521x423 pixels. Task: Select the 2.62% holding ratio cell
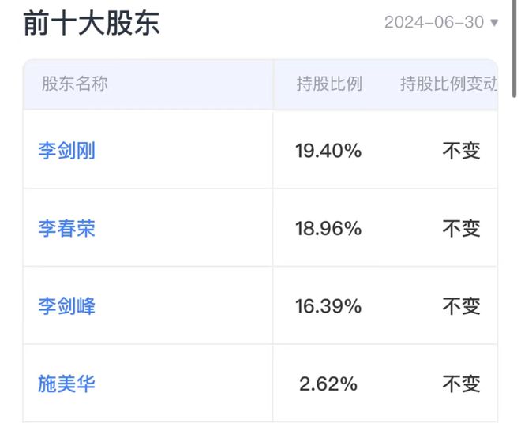click(328, 384)
